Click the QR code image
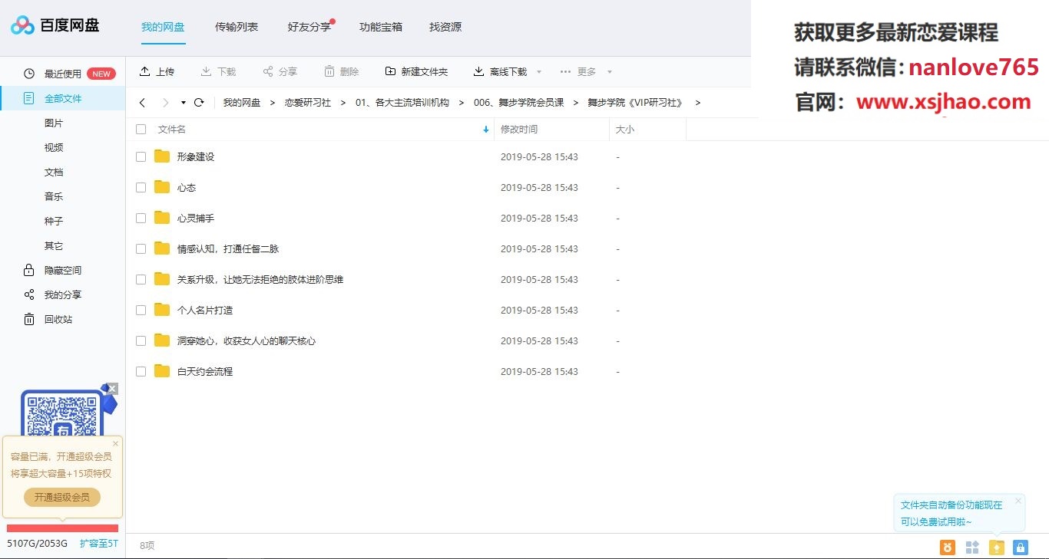Image resolution: width=1049 pixels, height=559 pixels. (x=62, y=414)
